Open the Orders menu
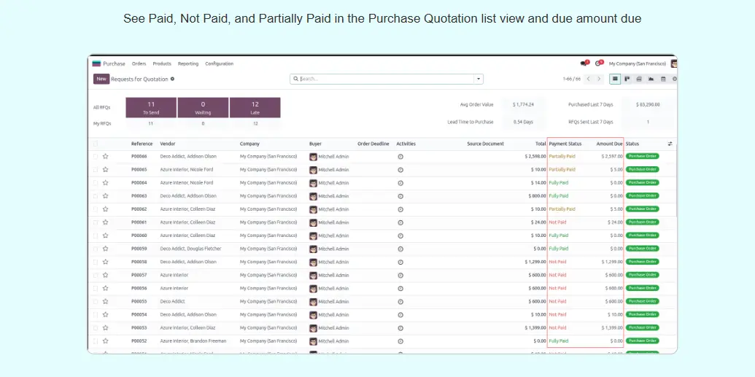Viewport: 755px width, 377px height. click(139, 63)
